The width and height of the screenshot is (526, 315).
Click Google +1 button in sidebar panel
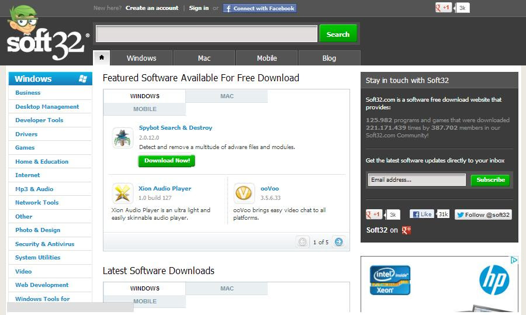click(x=373, y=214)
